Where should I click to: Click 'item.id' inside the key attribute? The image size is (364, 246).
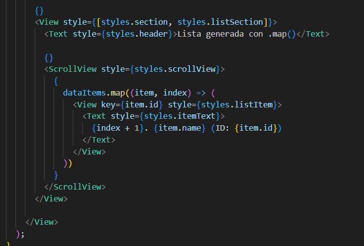pos(141,105)
